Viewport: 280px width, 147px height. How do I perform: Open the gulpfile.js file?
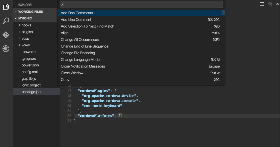[29, 78]
